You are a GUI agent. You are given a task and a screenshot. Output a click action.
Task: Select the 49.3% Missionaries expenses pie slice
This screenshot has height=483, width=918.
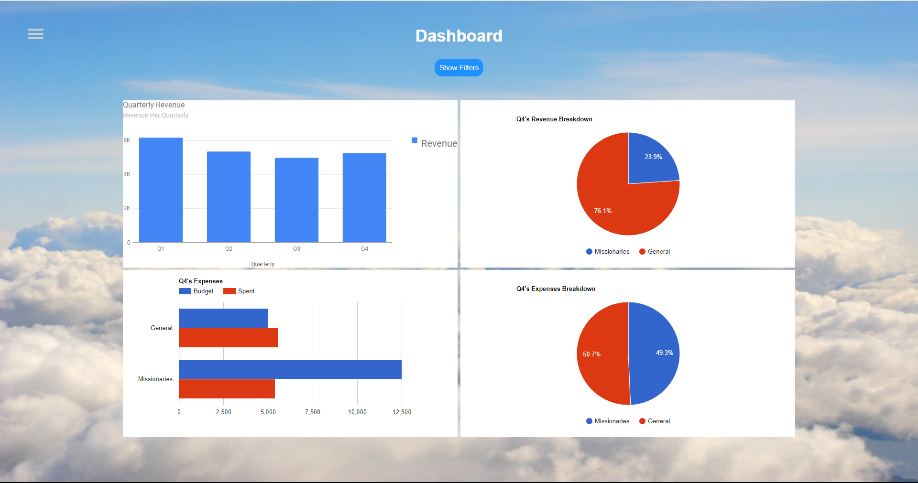pos(655,354)
